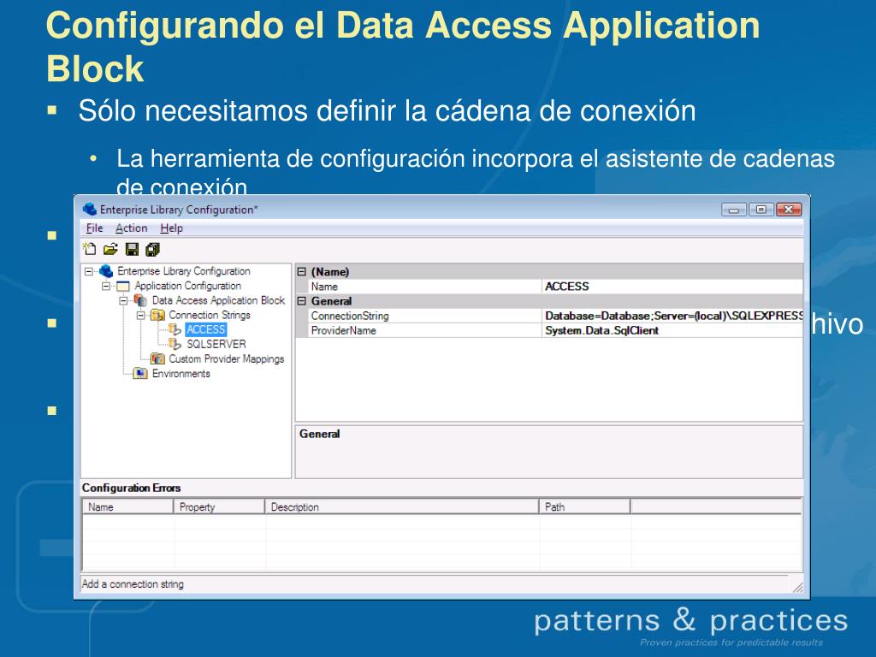The height and width of the screenshot is (657, 876).
Task: Click the Enterprise Library title bar icon
Action: tap(89, 210)
